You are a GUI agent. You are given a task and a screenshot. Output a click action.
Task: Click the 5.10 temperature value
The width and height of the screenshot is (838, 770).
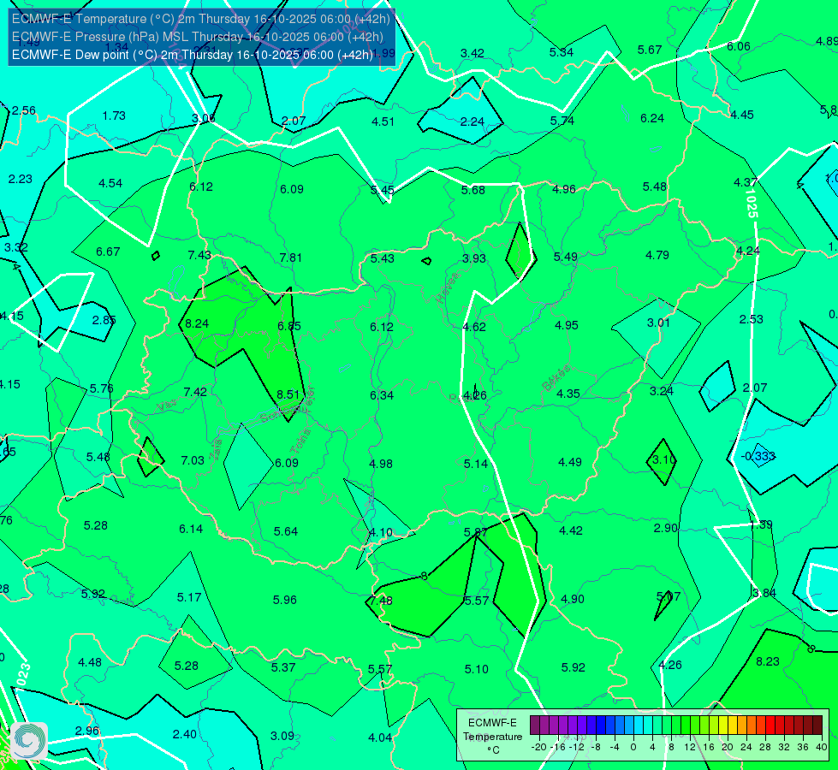(476, 668)
